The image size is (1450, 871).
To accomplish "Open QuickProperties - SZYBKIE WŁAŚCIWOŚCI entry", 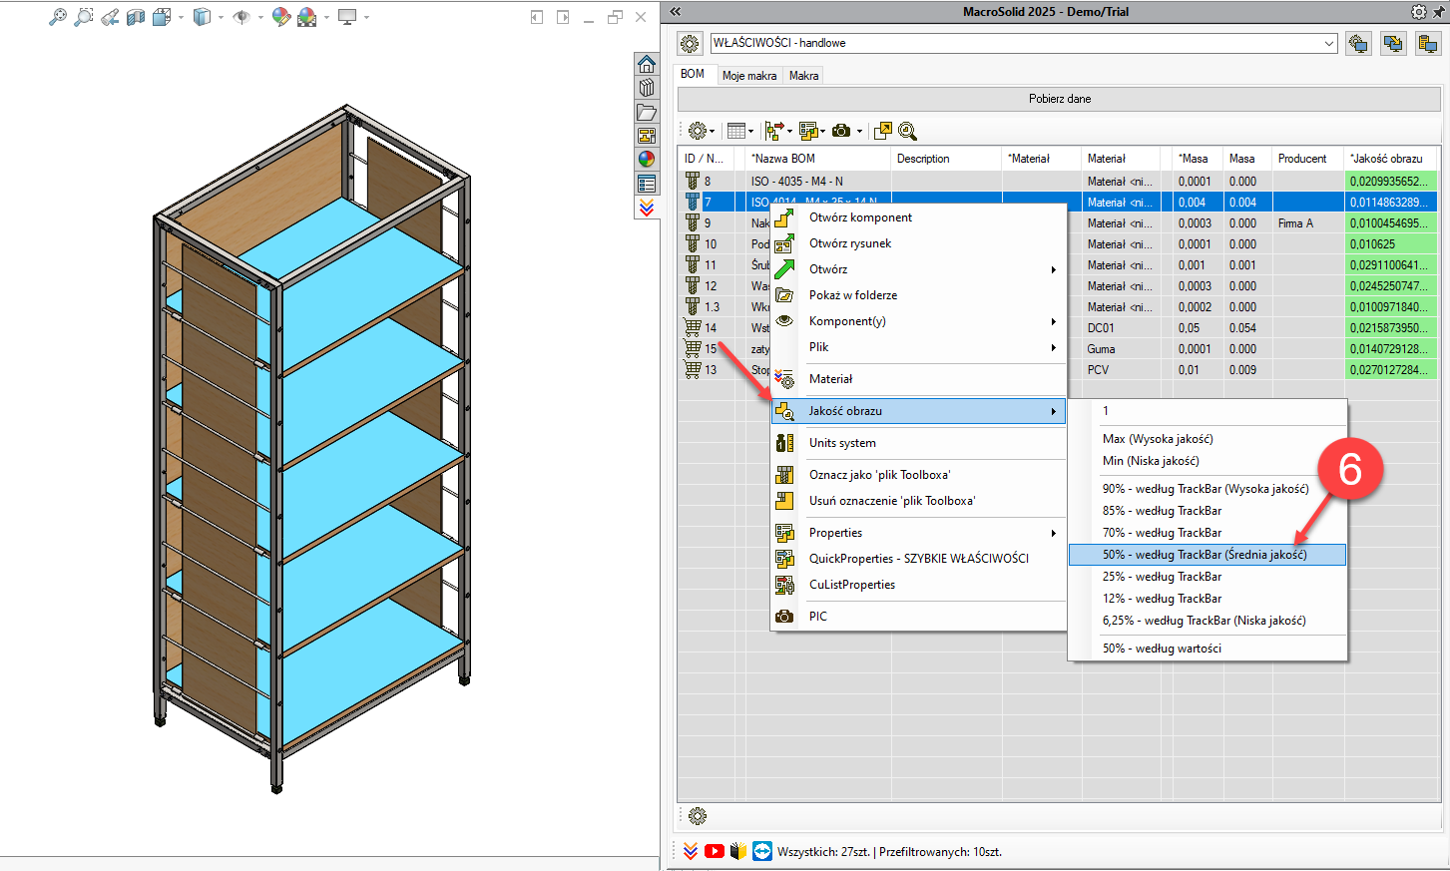I will click(x=919, y=559).
